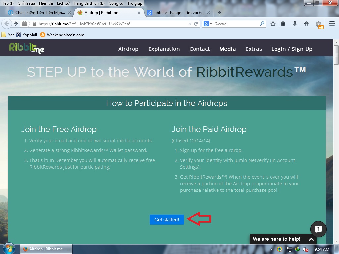This screenshot has height=254, width=339.
Task: Open the Hiển thị menu
Action: 46,3
